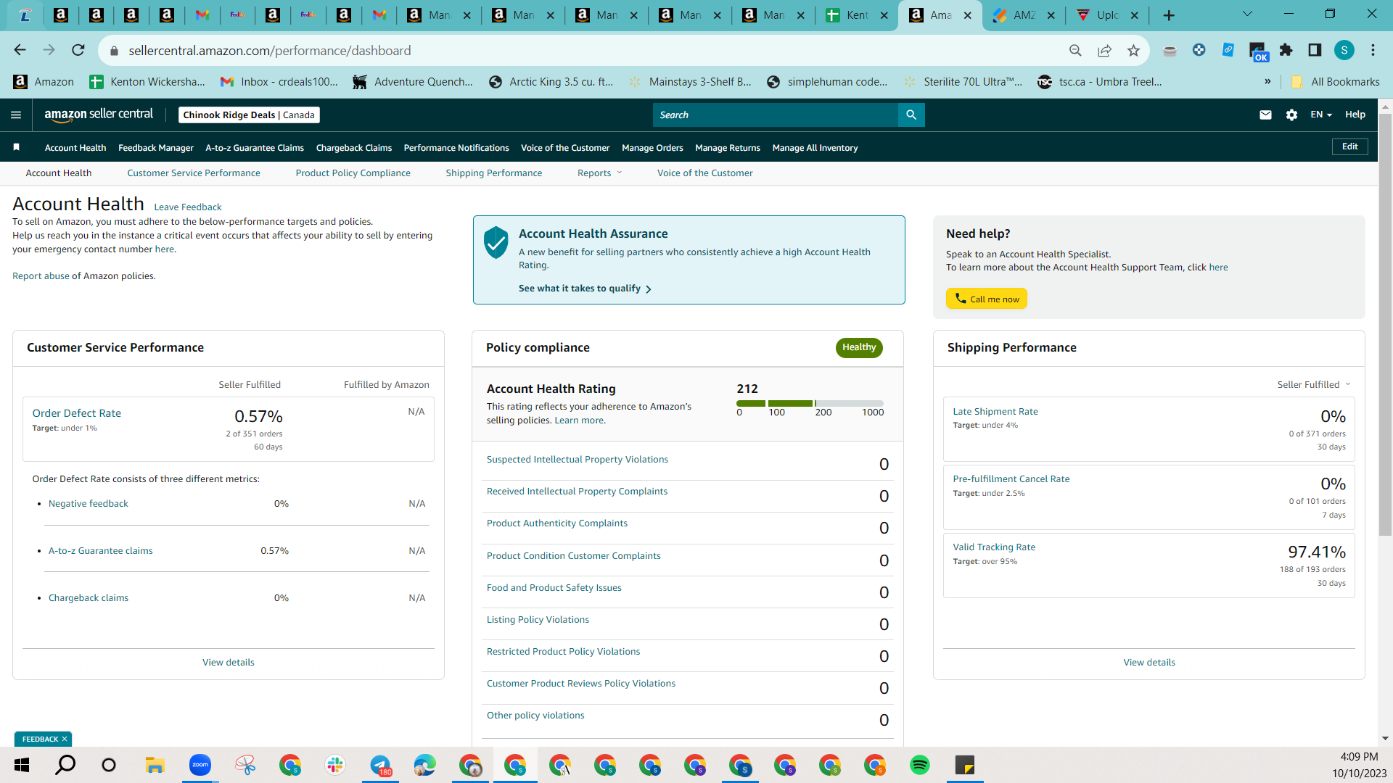Click the search magnifier button
This screenshot has width=1393, height=783.
(911, 115)
